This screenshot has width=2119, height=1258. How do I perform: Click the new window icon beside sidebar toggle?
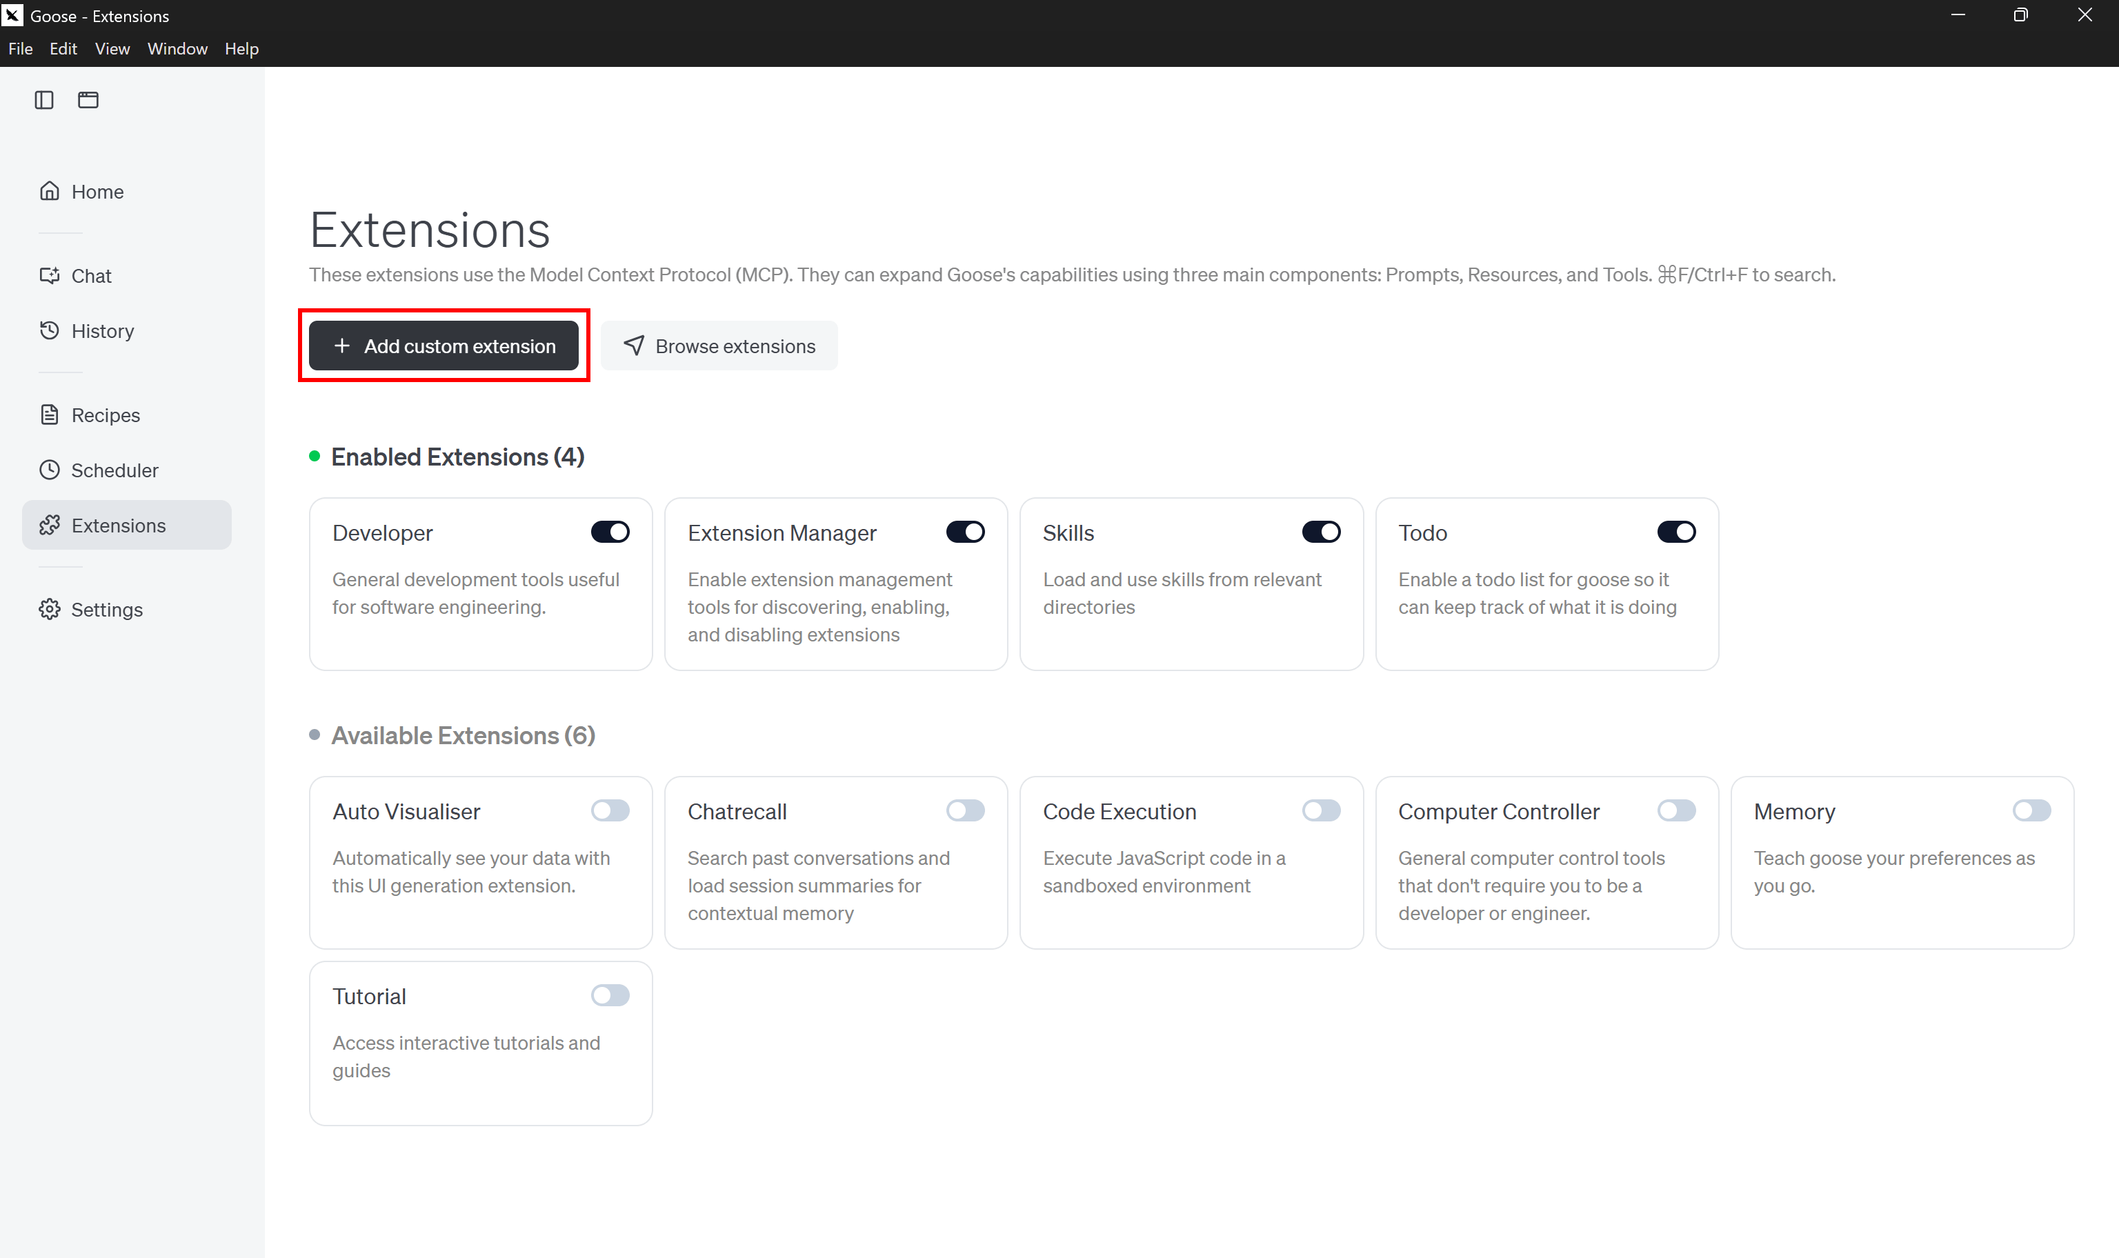[88, 100]
